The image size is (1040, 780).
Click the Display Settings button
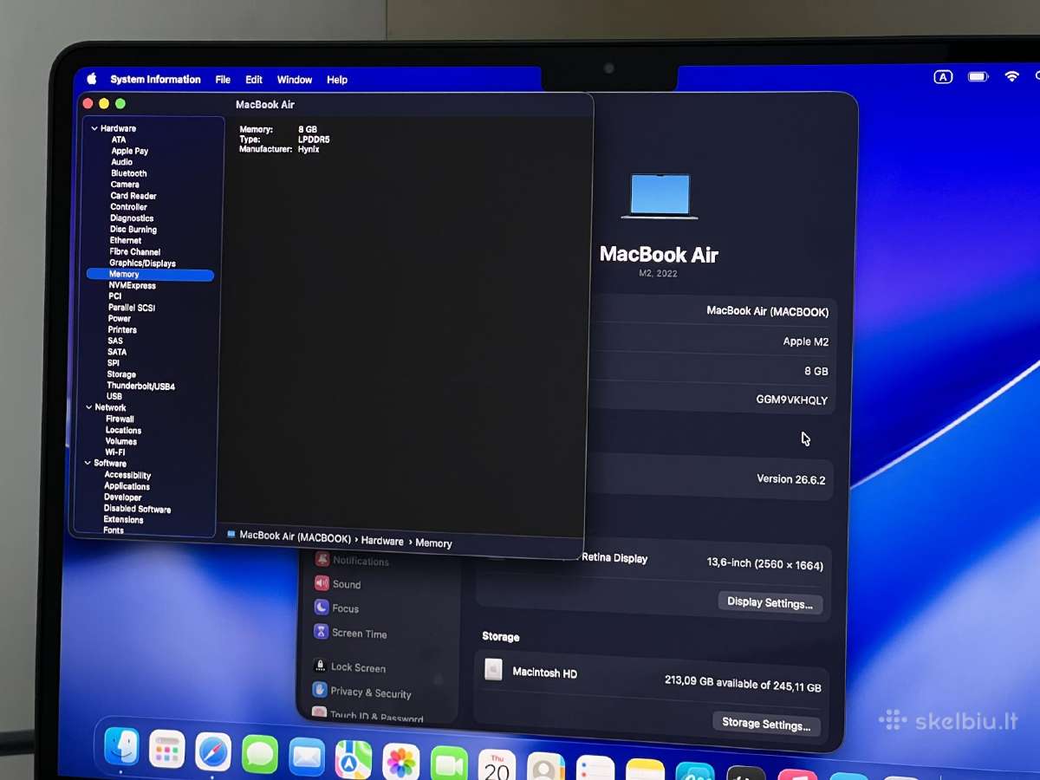click(x=770, y=602)
